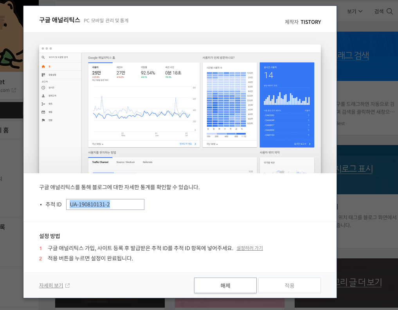Click the Traffic Channel tab in the preview image
This screenshot has width=398, height=310.
tap(100, 162)
